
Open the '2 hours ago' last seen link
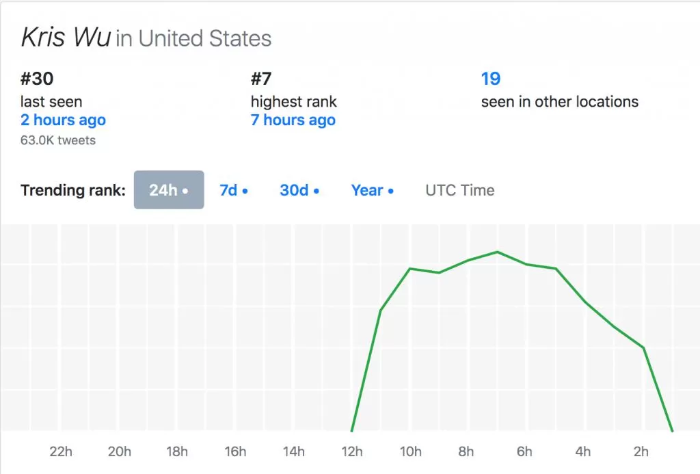pos(63,120)
